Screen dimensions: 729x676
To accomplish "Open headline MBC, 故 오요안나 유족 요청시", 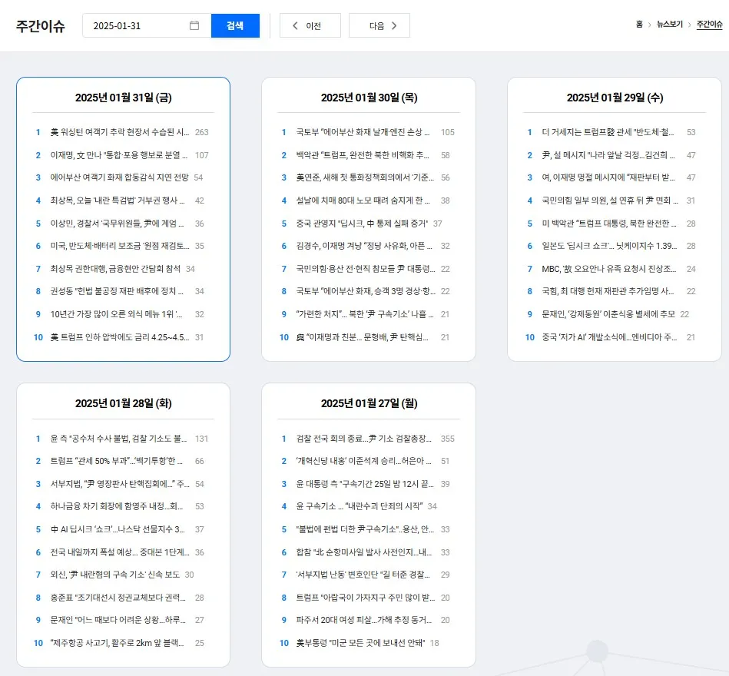I will (608, 269).
